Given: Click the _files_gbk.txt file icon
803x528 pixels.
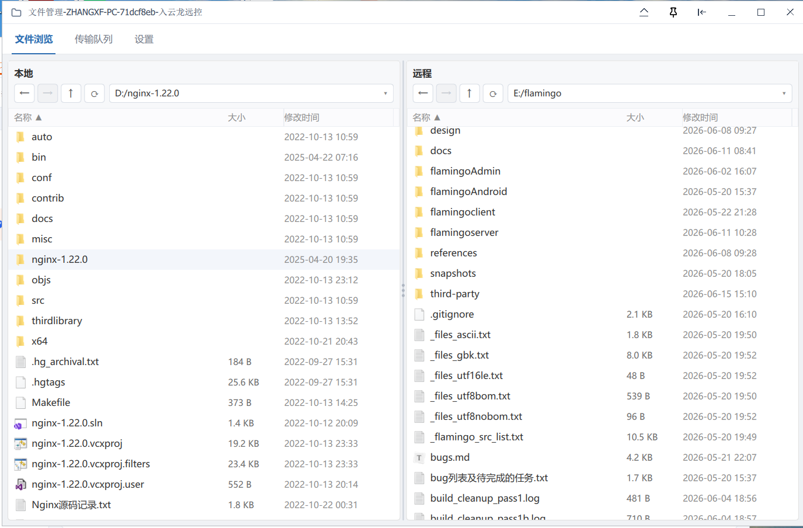Looking at the screenshot, I should pos(419,356).
